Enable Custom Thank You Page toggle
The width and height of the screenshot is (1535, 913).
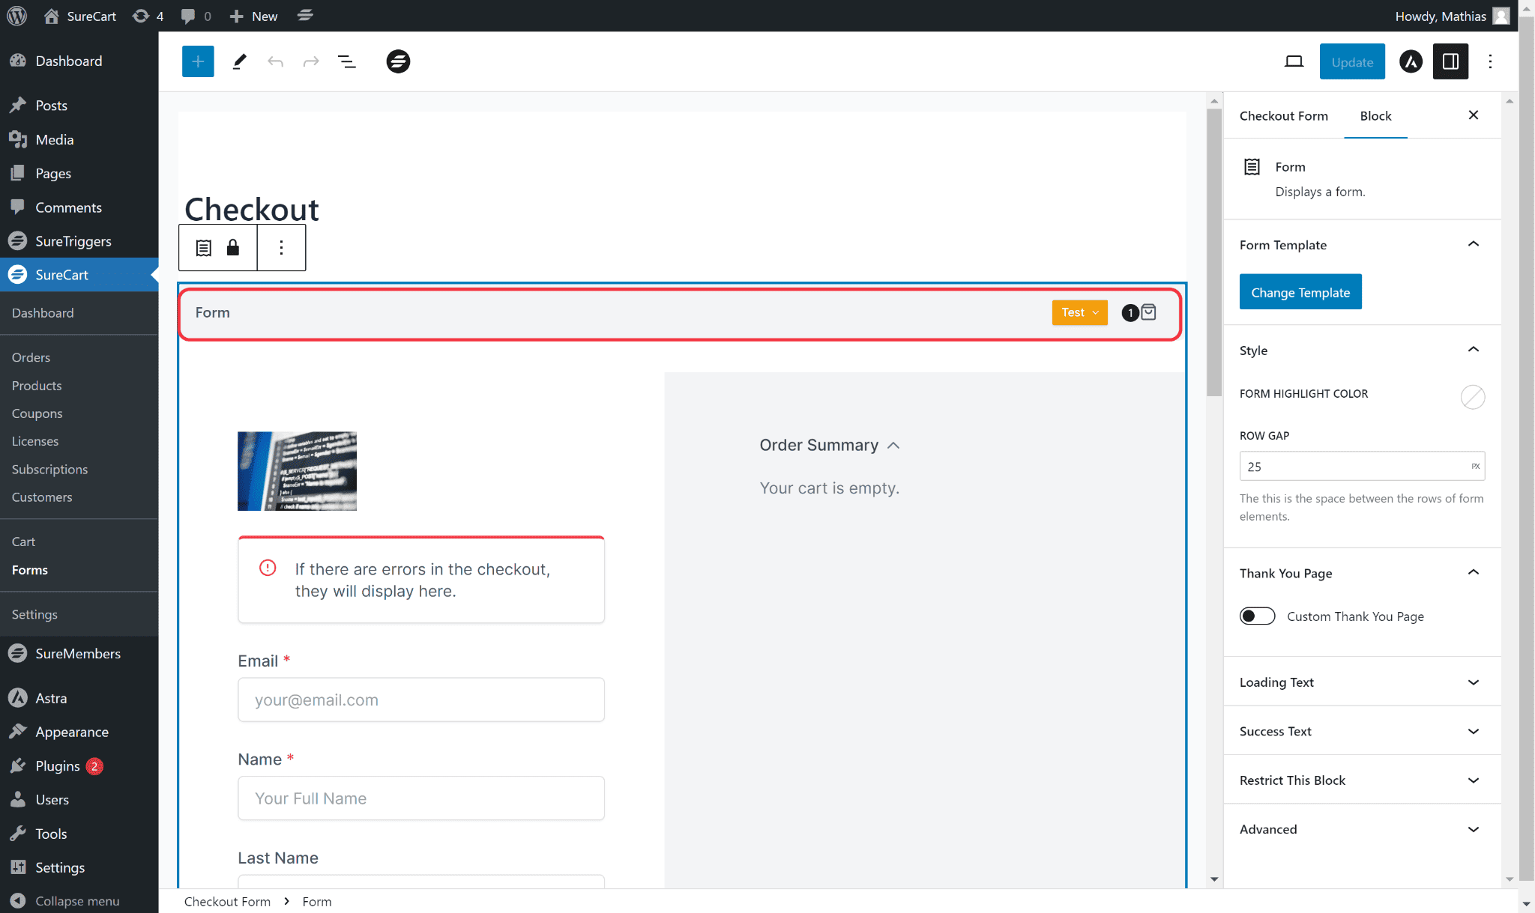coord(1257,616)
